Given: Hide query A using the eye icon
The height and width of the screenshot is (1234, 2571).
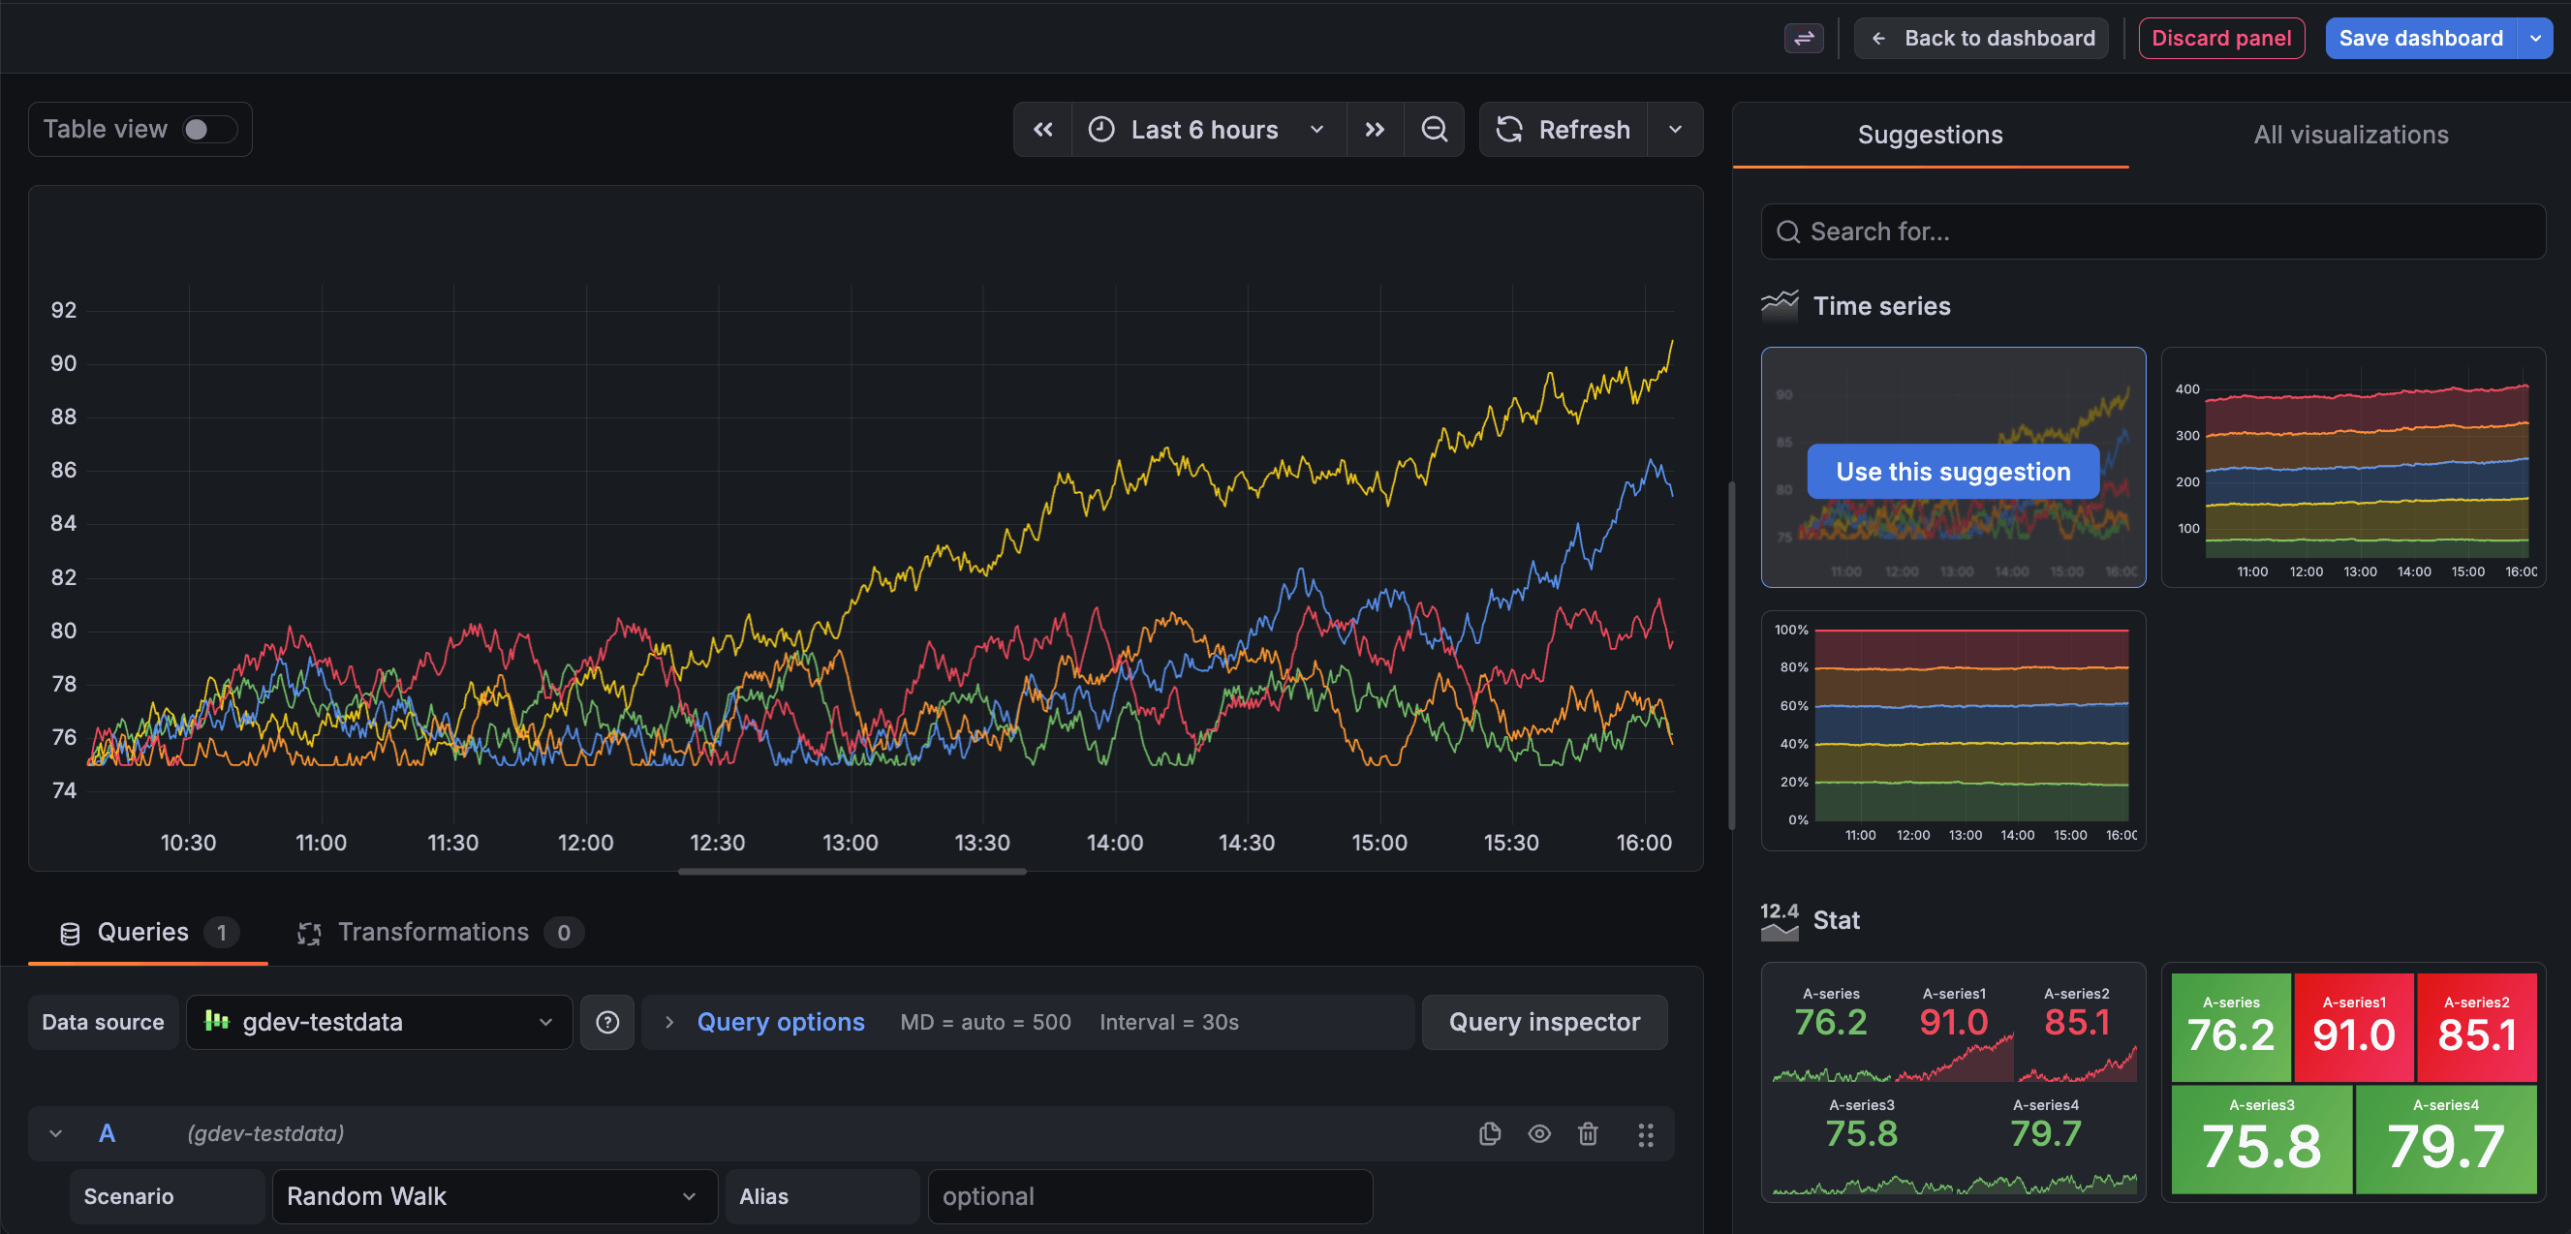Looking at the screenshot, I should (x=1538, y=1134).
